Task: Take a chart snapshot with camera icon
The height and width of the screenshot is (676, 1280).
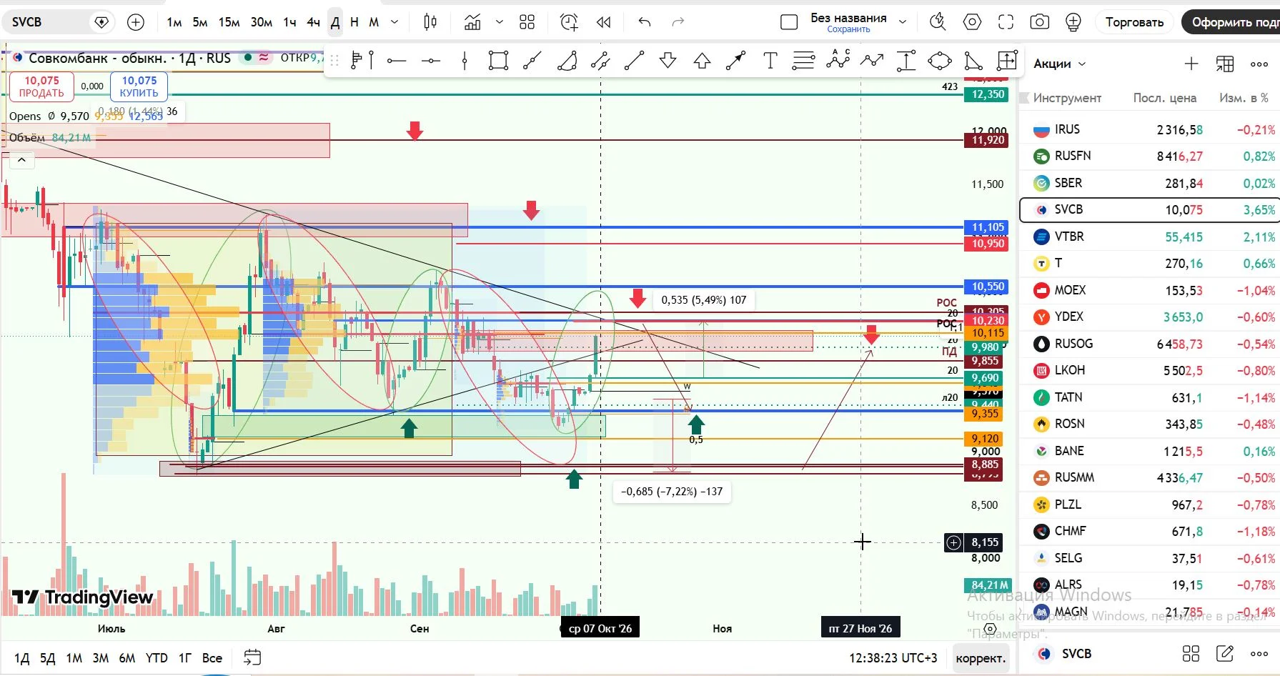Action: click(1039, 22)
